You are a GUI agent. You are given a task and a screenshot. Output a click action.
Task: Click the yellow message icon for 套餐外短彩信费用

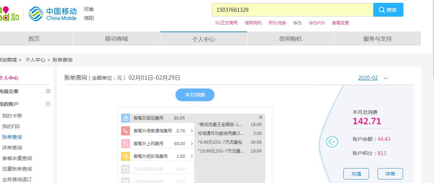pos(126,156)
